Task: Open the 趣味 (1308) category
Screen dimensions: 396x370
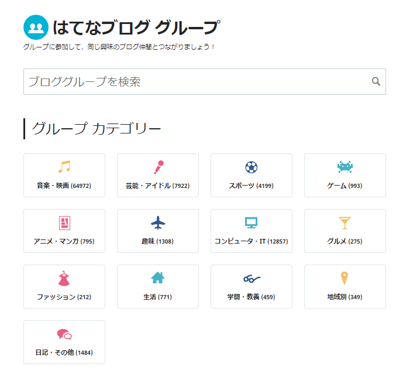Action: tap(158, 231)
